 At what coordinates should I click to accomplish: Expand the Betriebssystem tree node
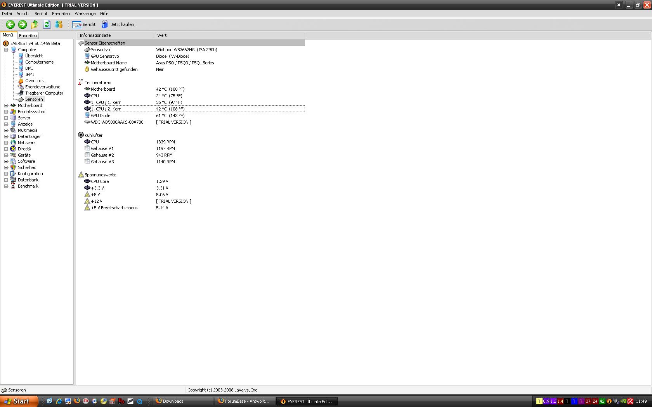tap(6, 112)
